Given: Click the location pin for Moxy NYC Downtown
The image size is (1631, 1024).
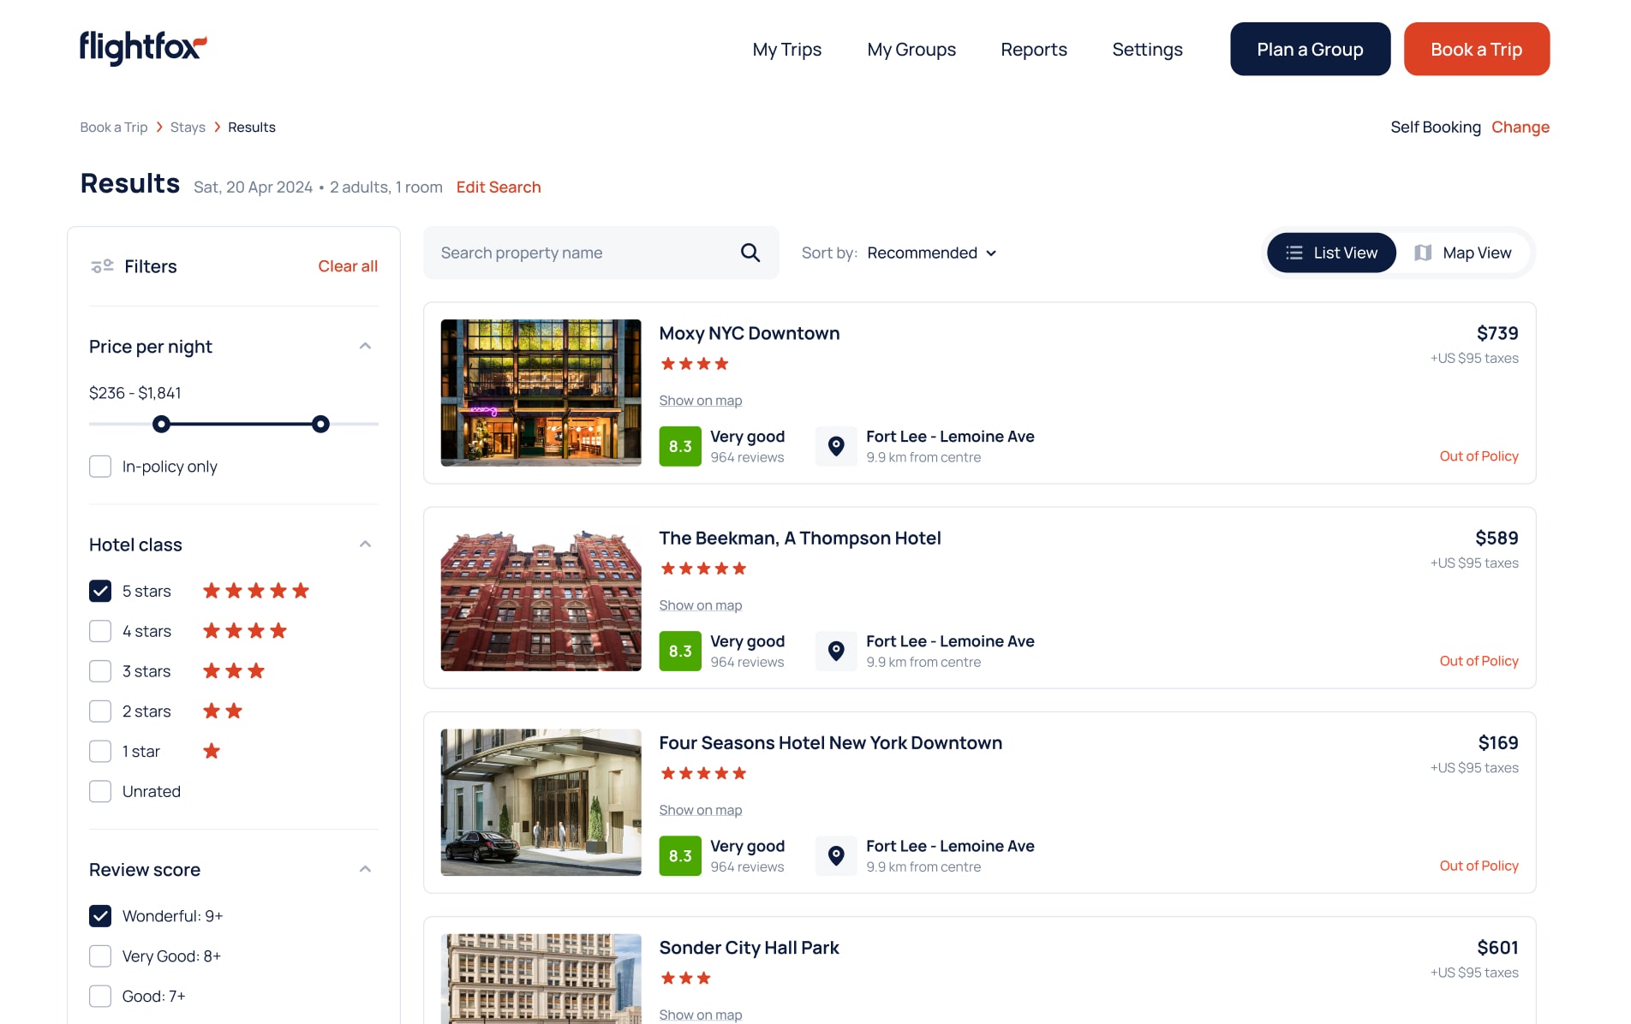Looking at the screenshot, I should [836, 446].
